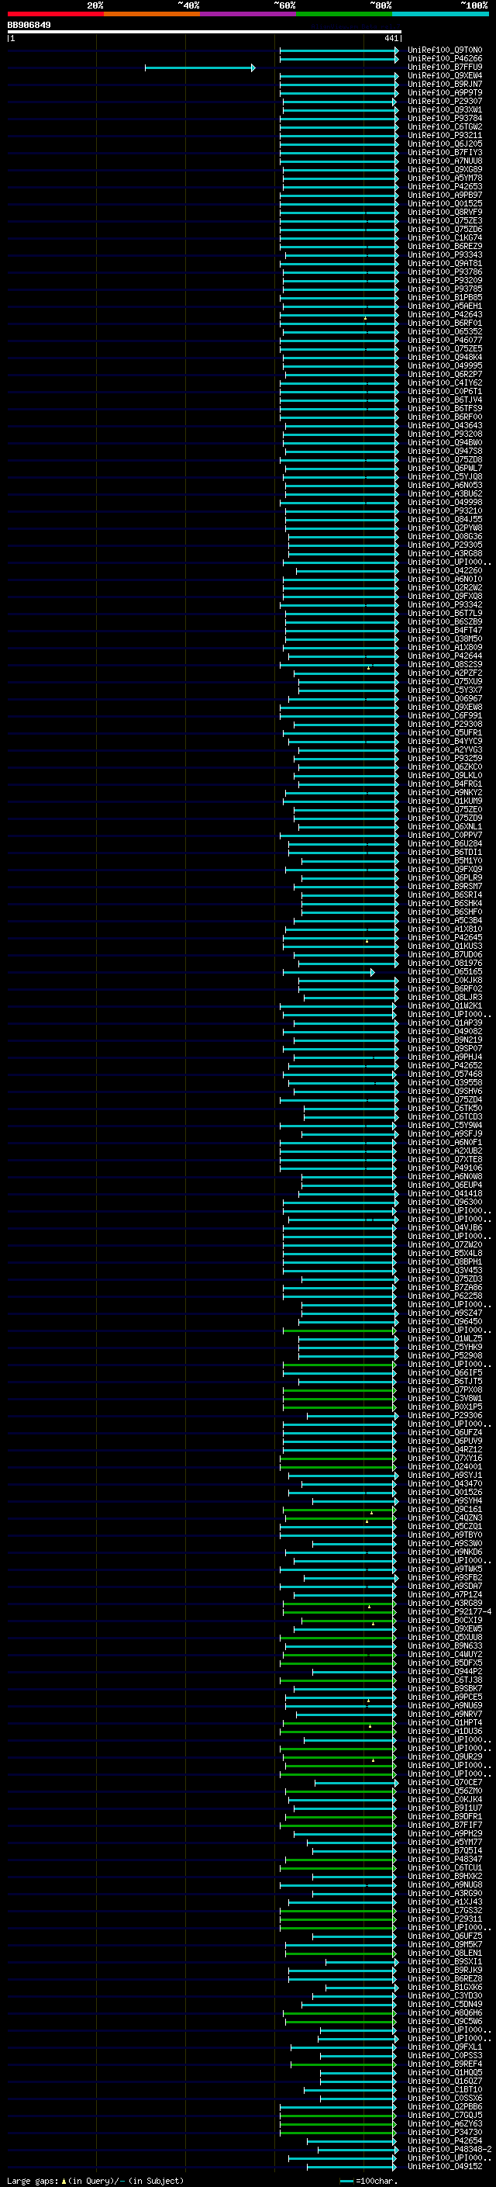Select the UniRef100_P93211 label
The image size is (496, 2187).
[445, 135]
